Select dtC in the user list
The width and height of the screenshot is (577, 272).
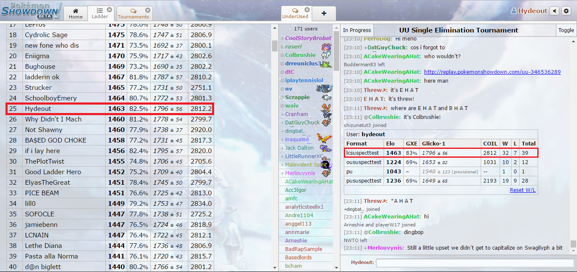click(305, 72)
